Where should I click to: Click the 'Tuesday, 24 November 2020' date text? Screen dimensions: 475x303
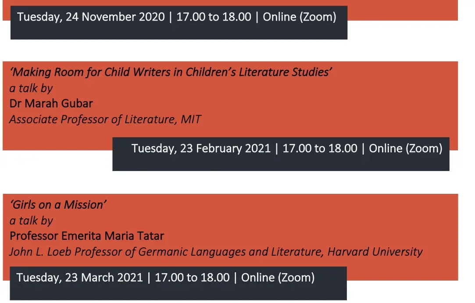coord(91,17)
